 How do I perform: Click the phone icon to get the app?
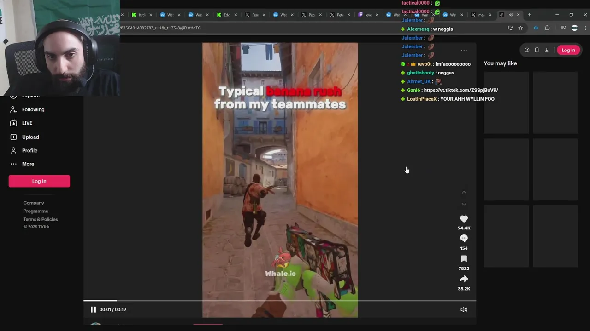(537, 50)
